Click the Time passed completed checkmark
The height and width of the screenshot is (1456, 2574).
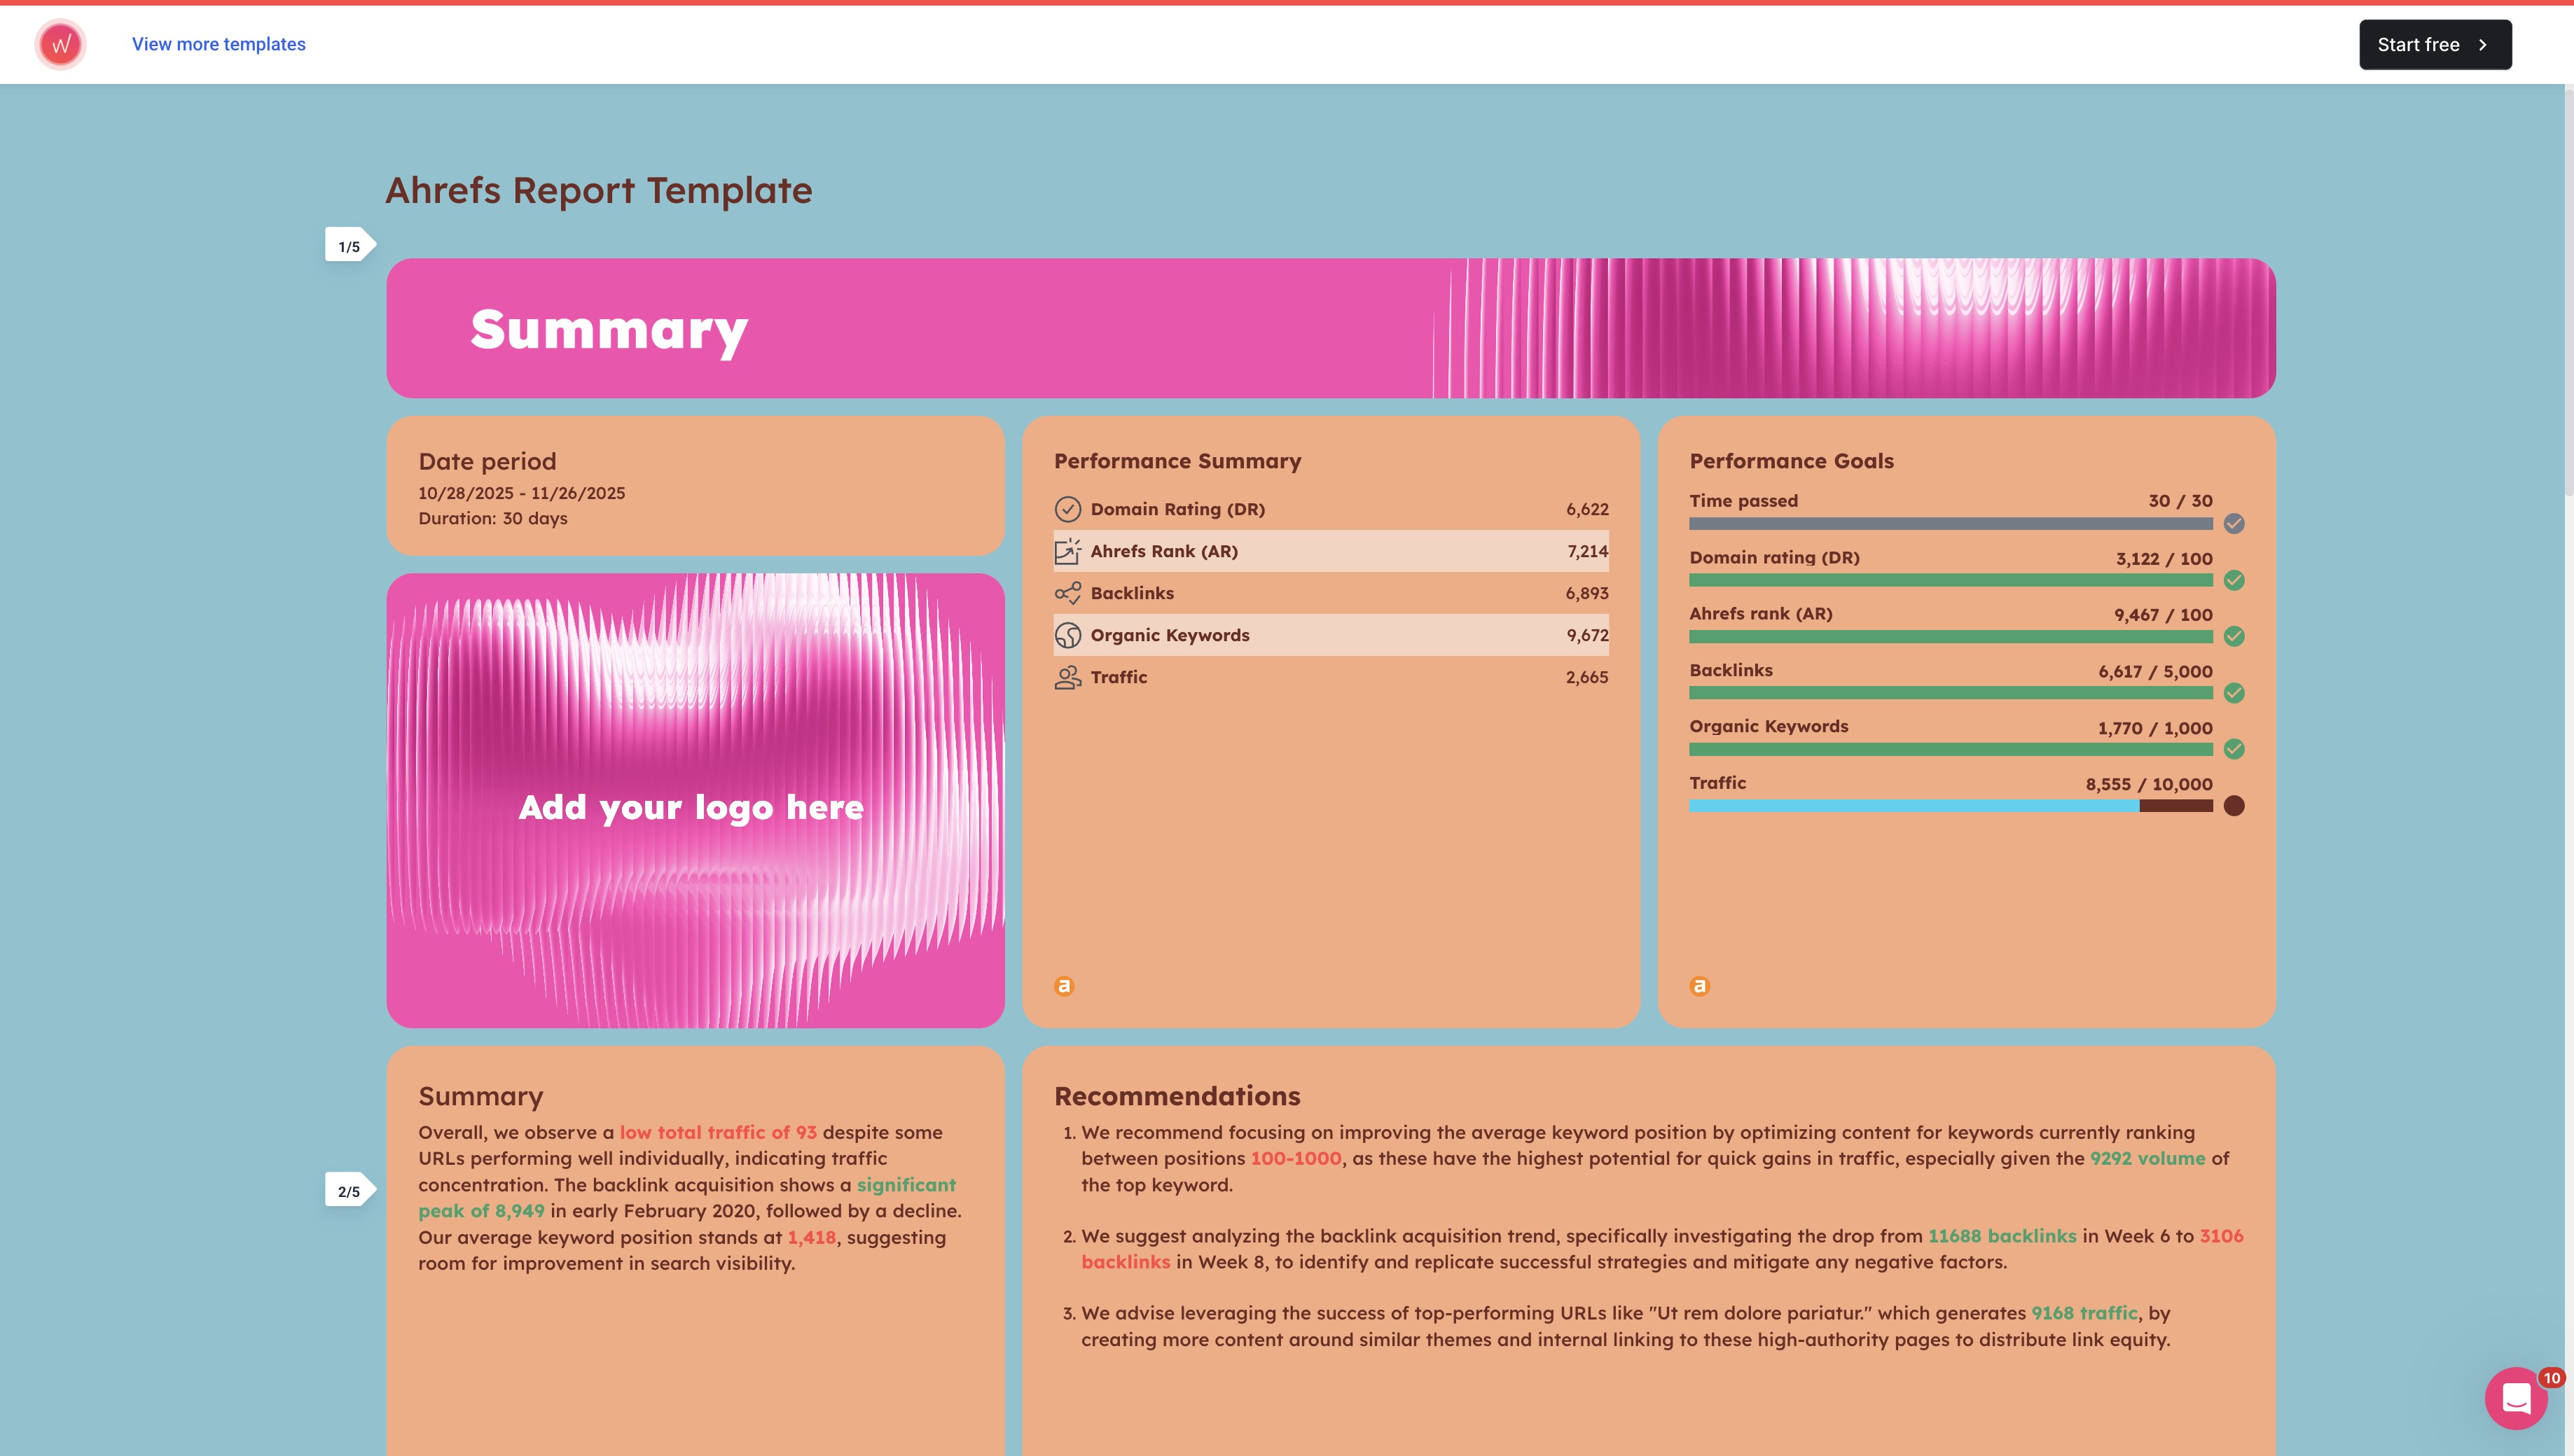[x=2234, y=524]
